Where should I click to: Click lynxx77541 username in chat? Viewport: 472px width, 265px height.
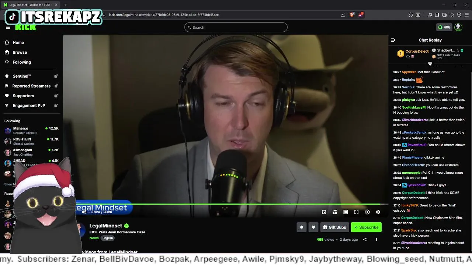coord(416,185)
